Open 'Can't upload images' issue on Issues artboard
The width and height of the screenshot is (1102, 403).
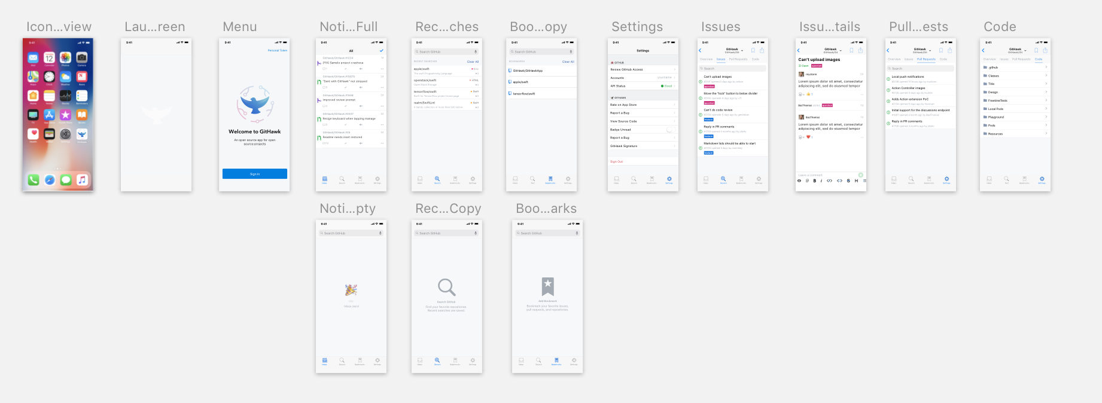733,81
